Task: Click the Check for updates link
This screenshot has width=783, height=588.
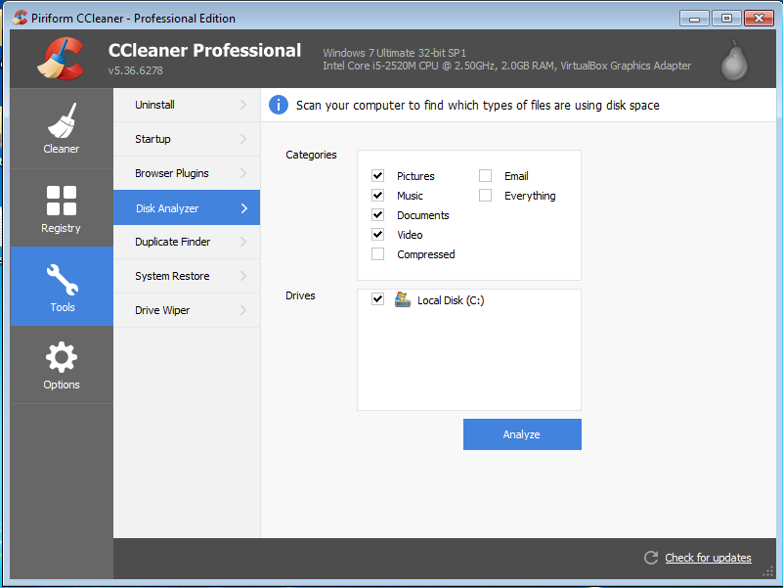Action: [x=708, y=558]
